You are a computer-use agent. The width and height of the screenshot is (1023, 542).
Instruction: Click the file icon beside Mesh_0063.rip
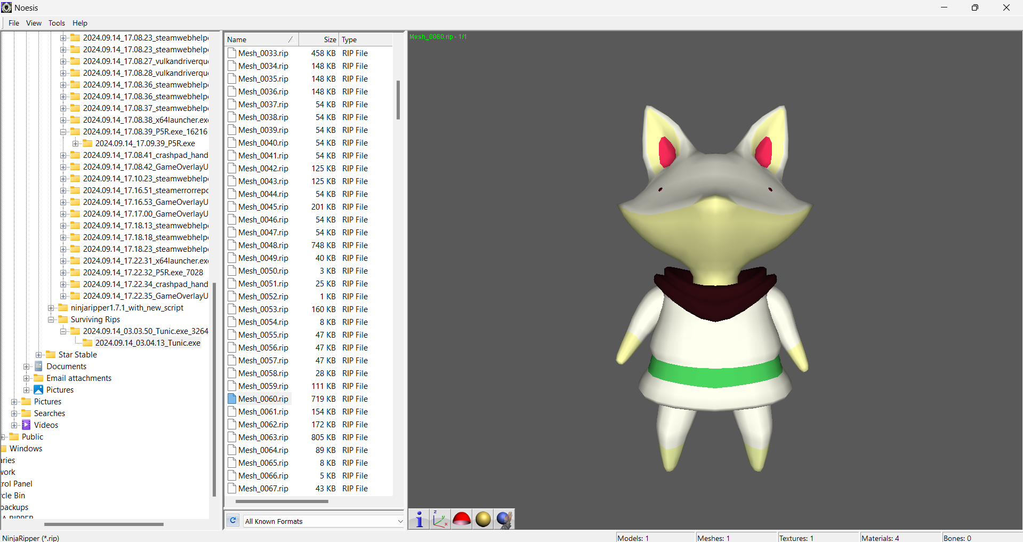click(x=232, y=437)
